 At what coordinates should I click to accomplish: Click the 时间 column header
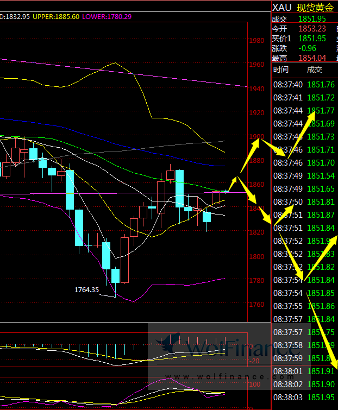[x=281, y=70]
